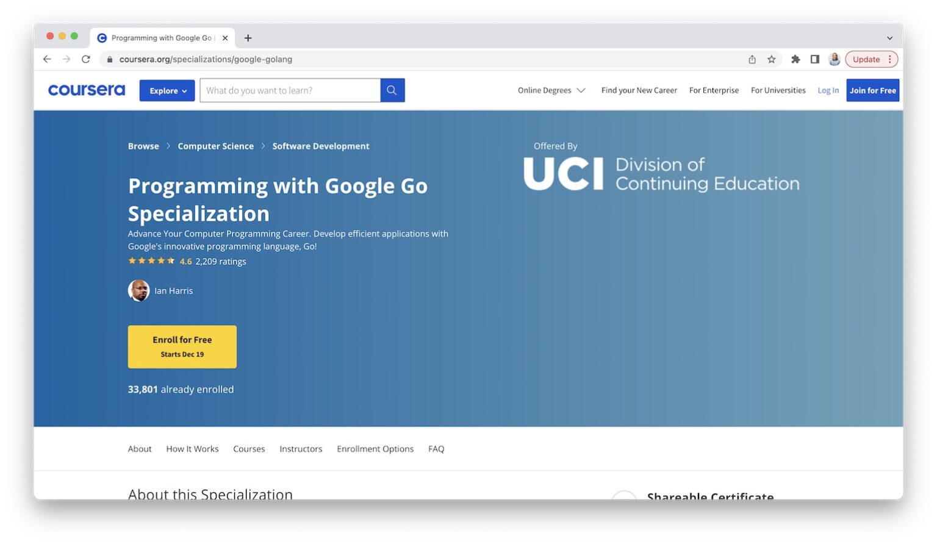
Task: Open the tab list chevron at top right
Action: 889,38
